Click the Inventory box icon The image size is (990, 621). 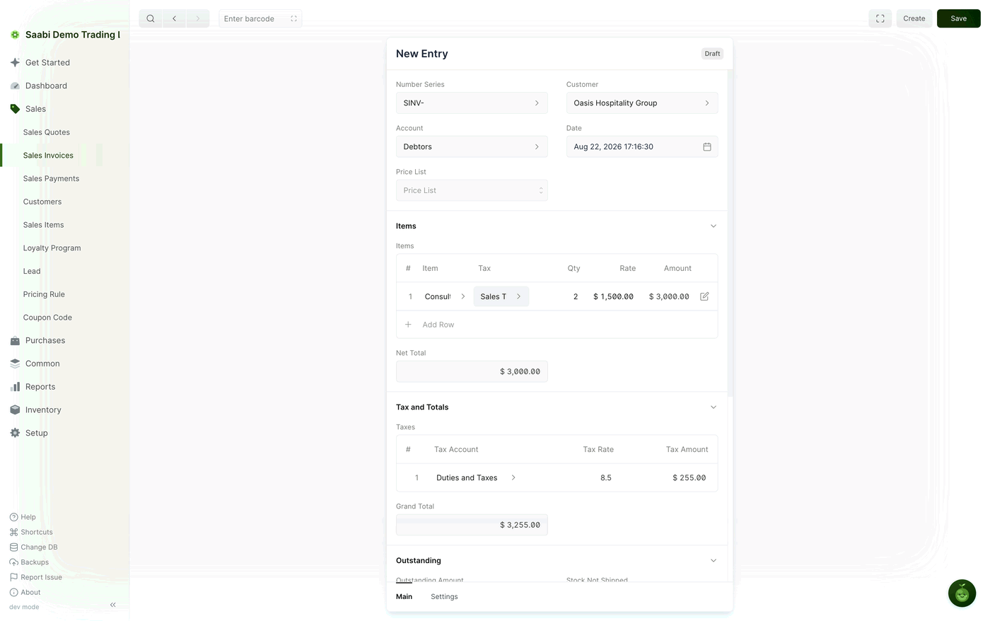pyautogui.click(x=15, y=410)
